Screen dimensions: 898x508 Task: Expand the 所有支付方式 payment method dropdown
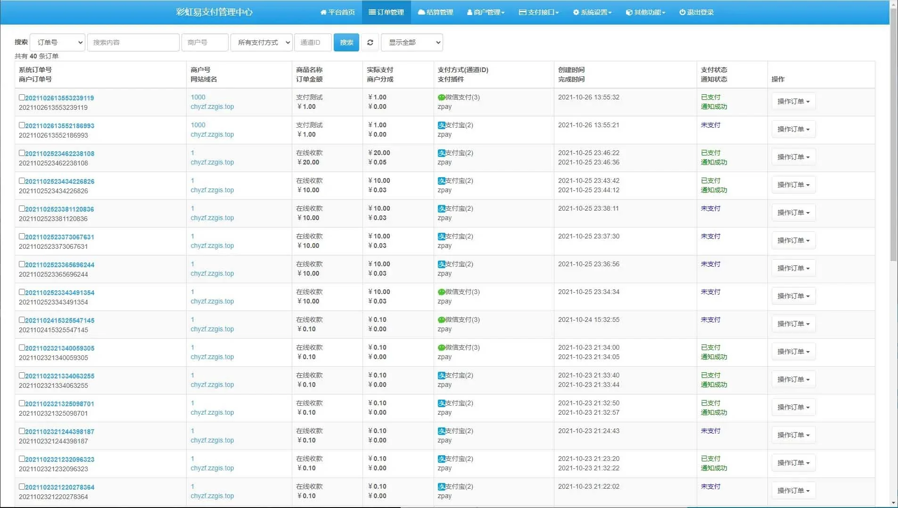(262, 42)
